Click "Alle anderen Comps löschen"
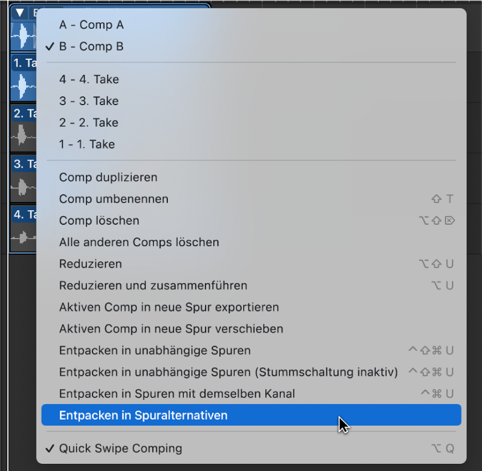 139,242
